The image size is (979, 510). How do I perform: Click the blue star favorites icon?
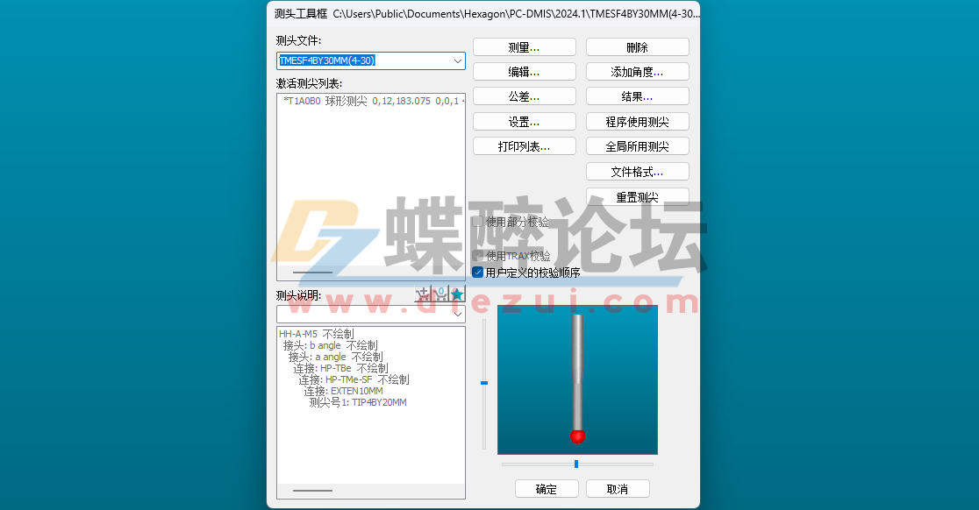(x=457, y=293)
